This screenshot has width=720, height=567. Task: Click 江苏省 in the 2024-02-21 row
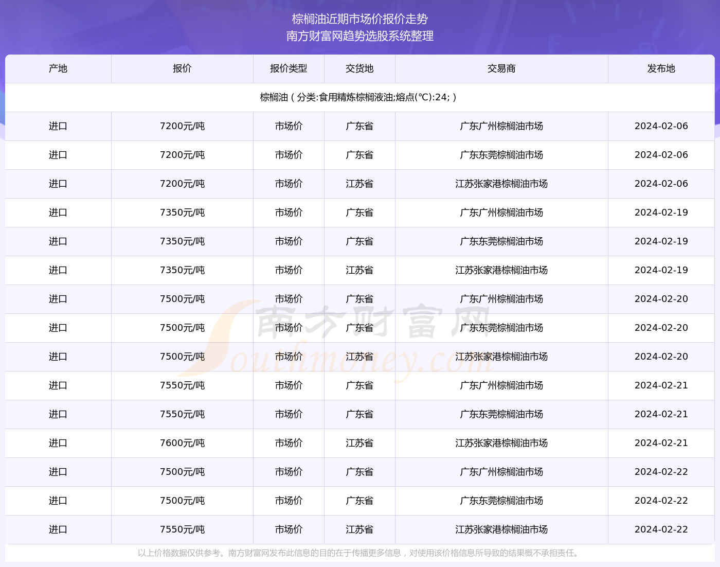[359, 443]
